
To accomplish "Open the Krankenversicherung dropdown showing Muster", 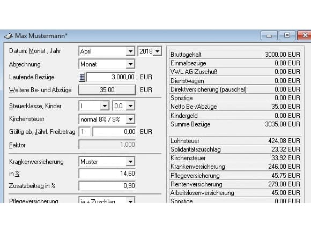I will point(107,162).
